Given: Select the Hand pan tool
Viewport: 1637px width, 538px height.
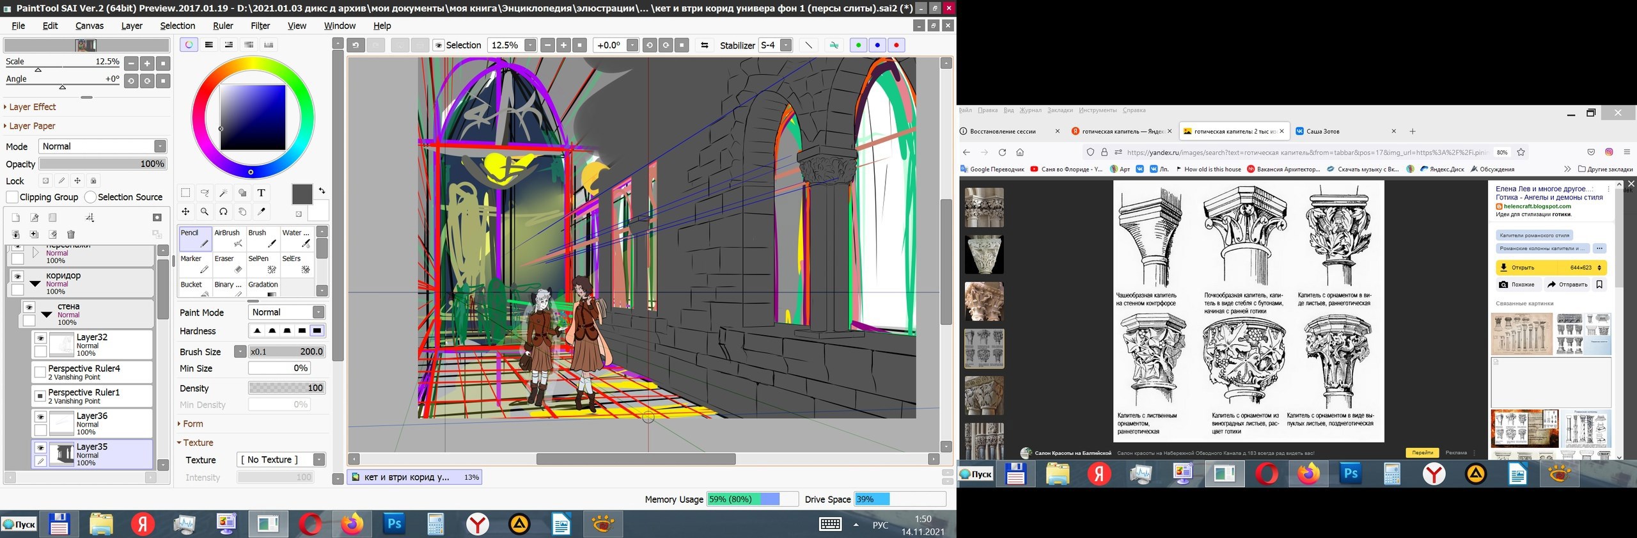Looking at the screenshot, I should (242, 212).
